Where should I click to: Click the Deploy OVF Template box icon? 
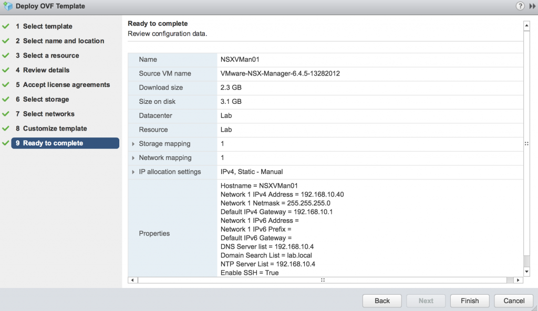tap(8, 6)
